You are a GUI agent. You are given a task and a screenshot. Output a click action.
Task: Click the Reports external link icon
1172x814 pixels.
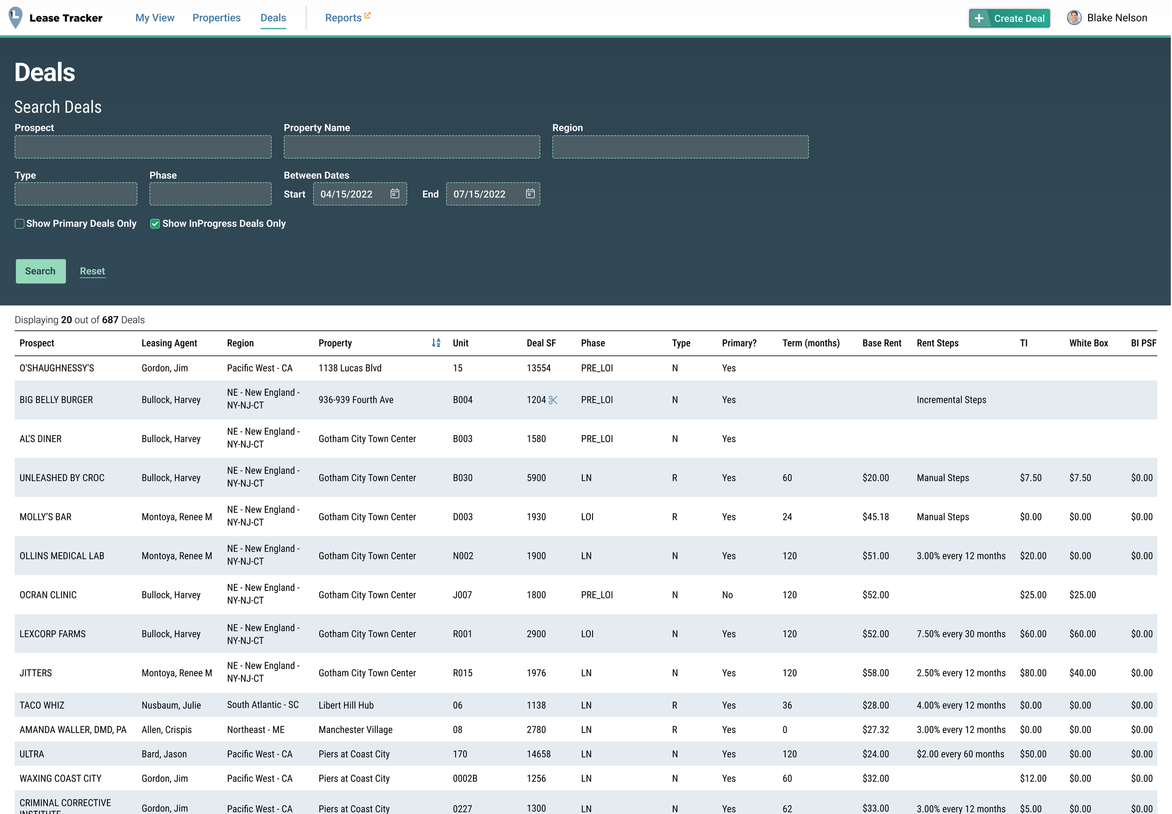tap(368, 16)
